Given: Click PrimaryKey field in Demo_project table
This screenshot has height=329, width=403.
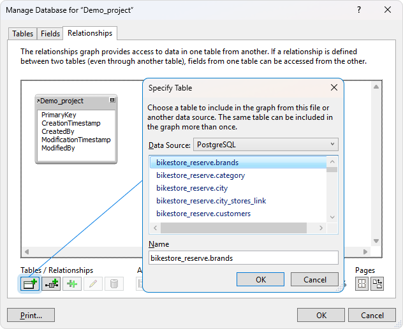Looking at the screenshot, I should (x=59, y=115).
